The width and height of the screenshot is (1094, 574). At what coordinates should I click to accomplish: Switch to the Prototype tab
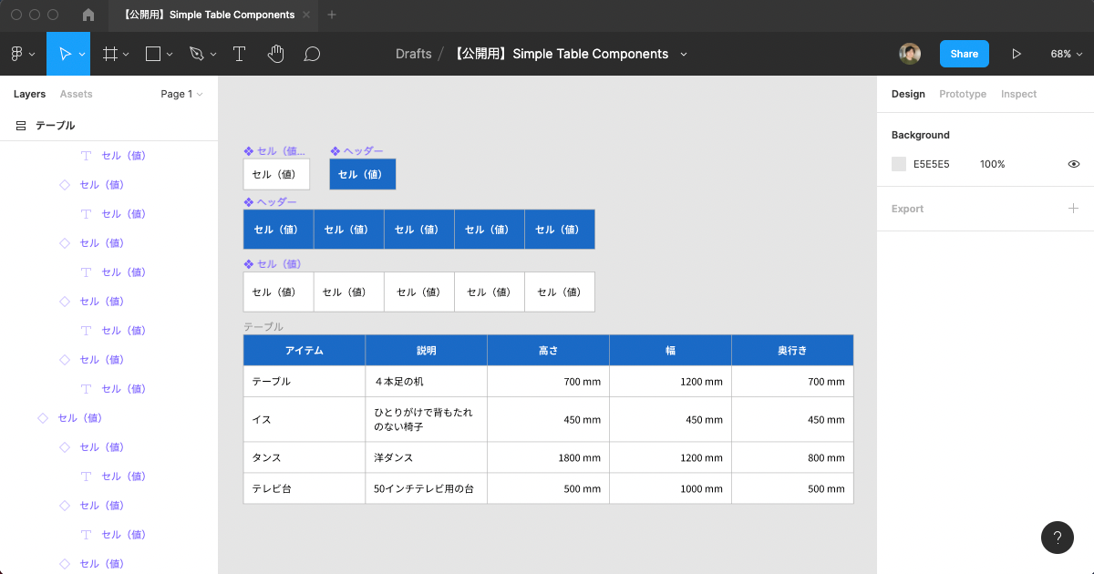coord(963,94)
